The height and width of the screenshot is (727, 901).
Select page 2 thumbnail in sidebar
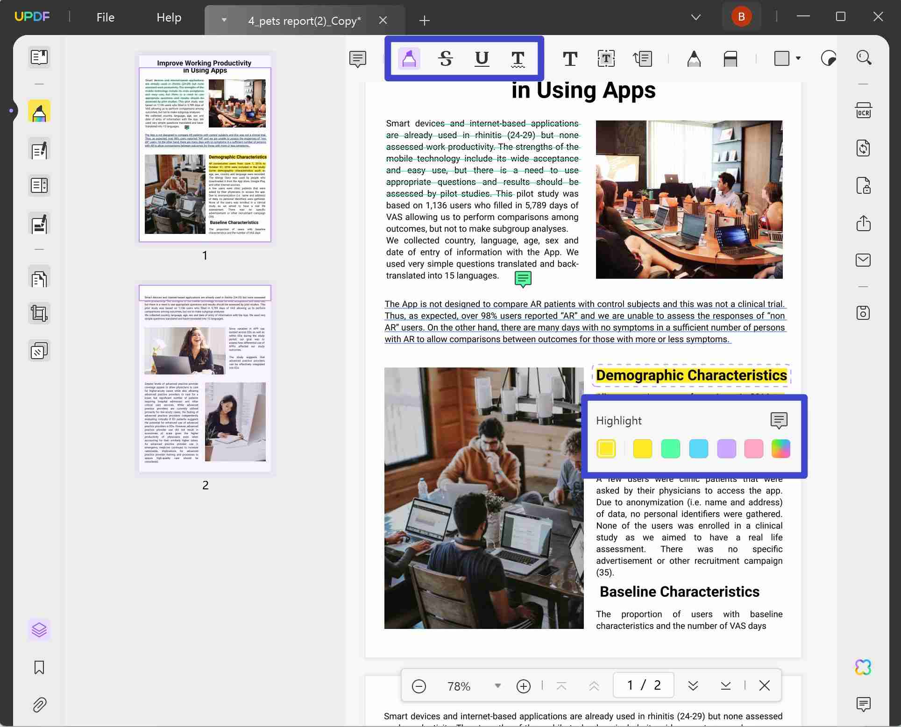pyautogui.click(x=205, y=378)
